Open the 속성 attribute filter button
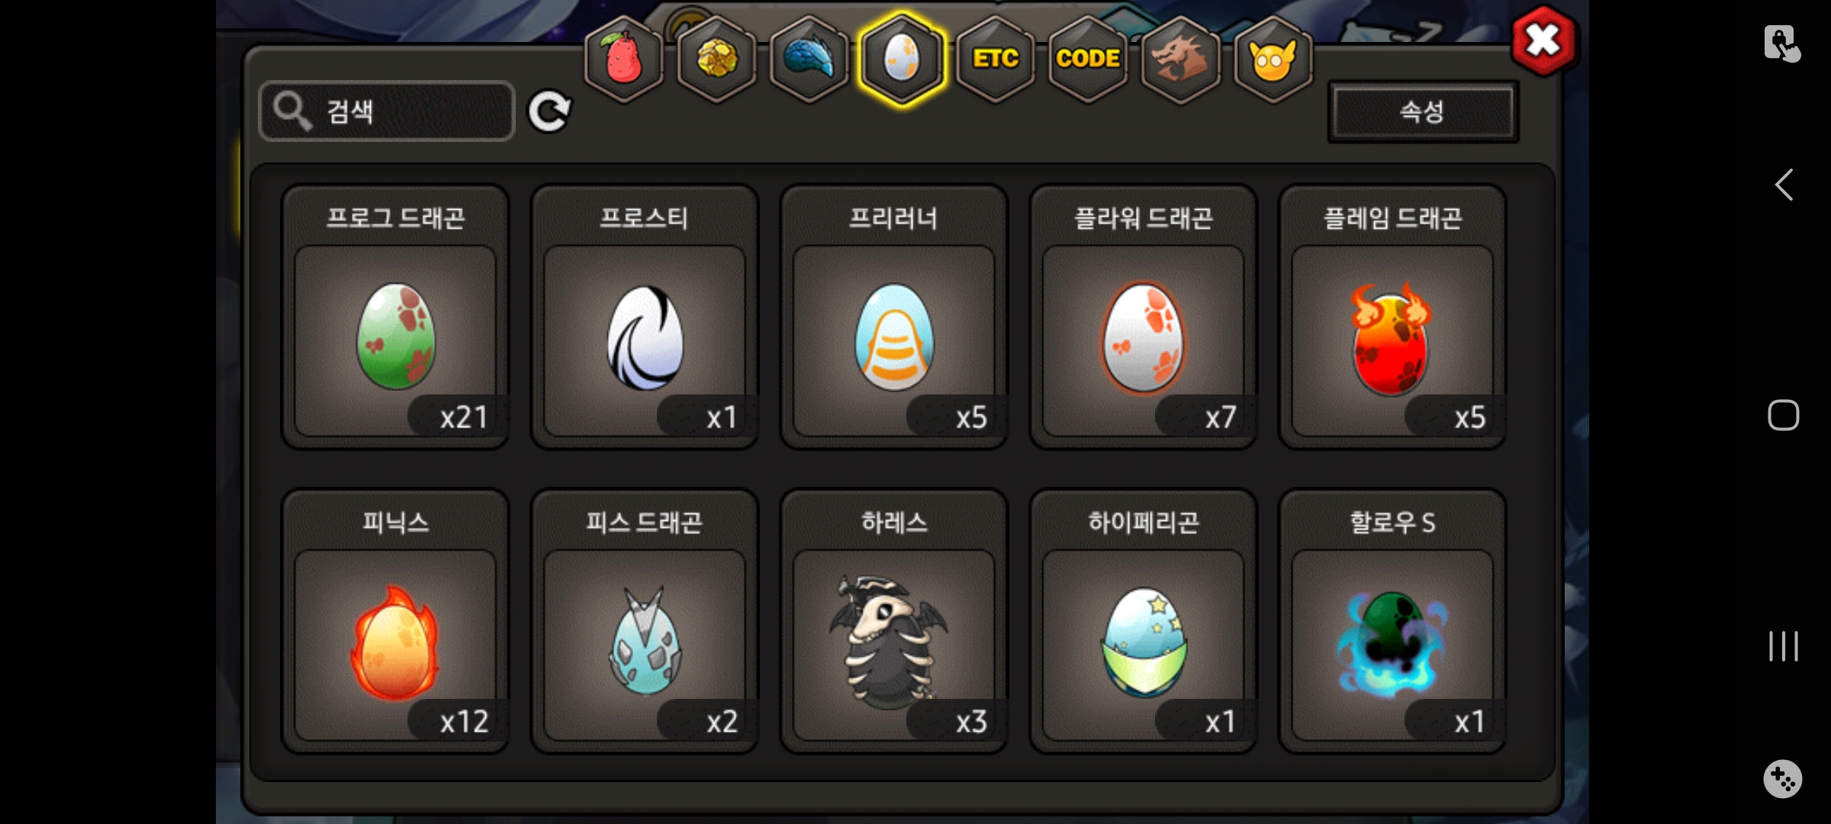This screenshot has height=824, width=1831. pyautogui.click(x=1423, y=111)
